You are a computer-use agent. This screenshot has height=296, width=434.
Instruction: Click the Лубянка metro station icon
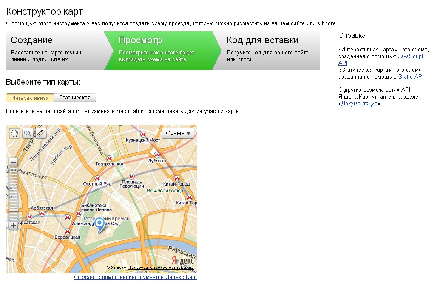[x=157, y=155]
